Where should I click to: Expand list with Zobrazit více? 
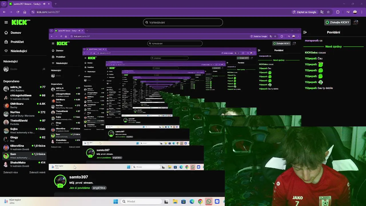click(x=11, y=173)
